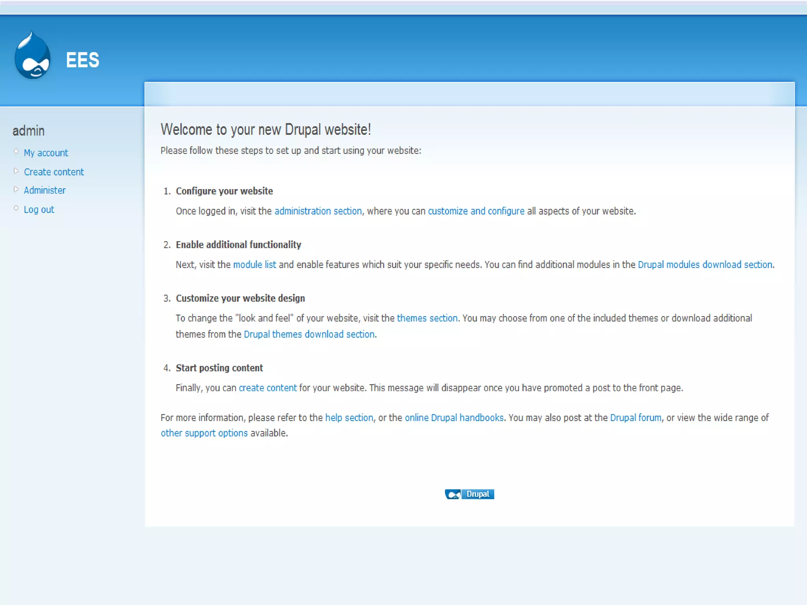Open the themes section link

[427, 318]
